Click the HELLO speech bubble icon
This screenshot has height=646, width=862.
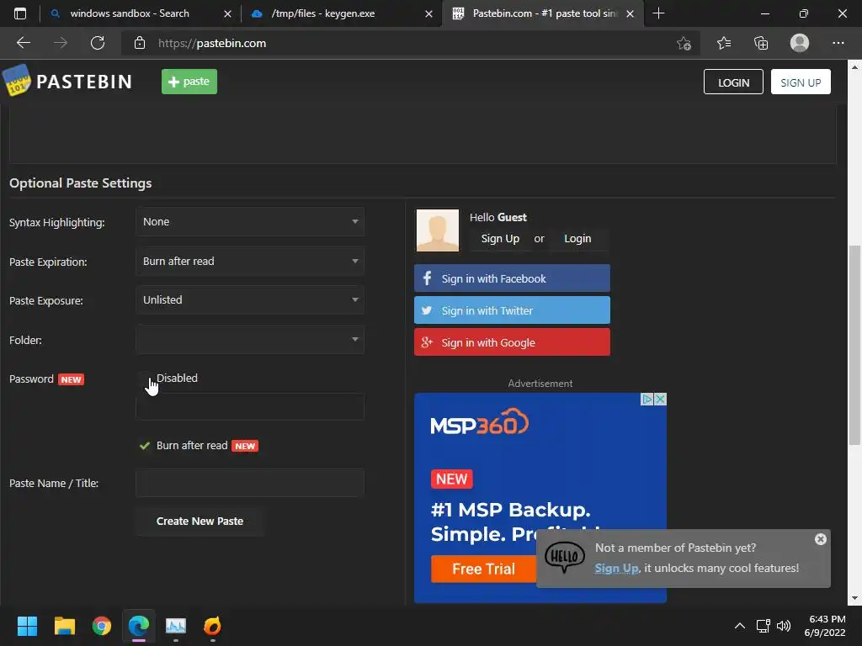coord(565,557)
